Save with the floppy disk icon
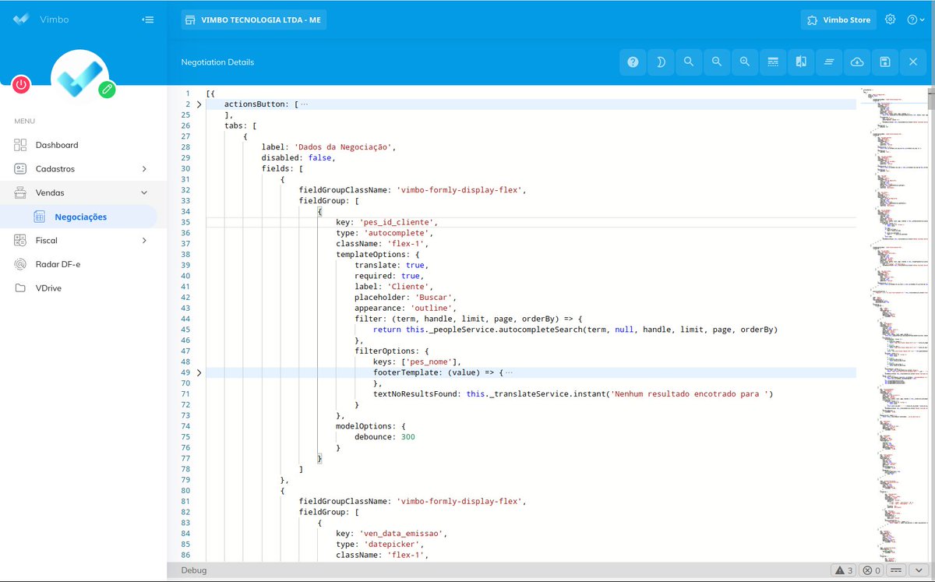Screen dimensions: 935x582 885,62
